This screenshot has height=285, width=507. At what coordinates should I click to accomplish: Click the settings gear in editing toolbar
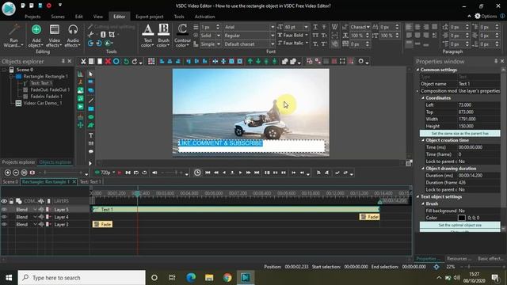pos(361,62)
